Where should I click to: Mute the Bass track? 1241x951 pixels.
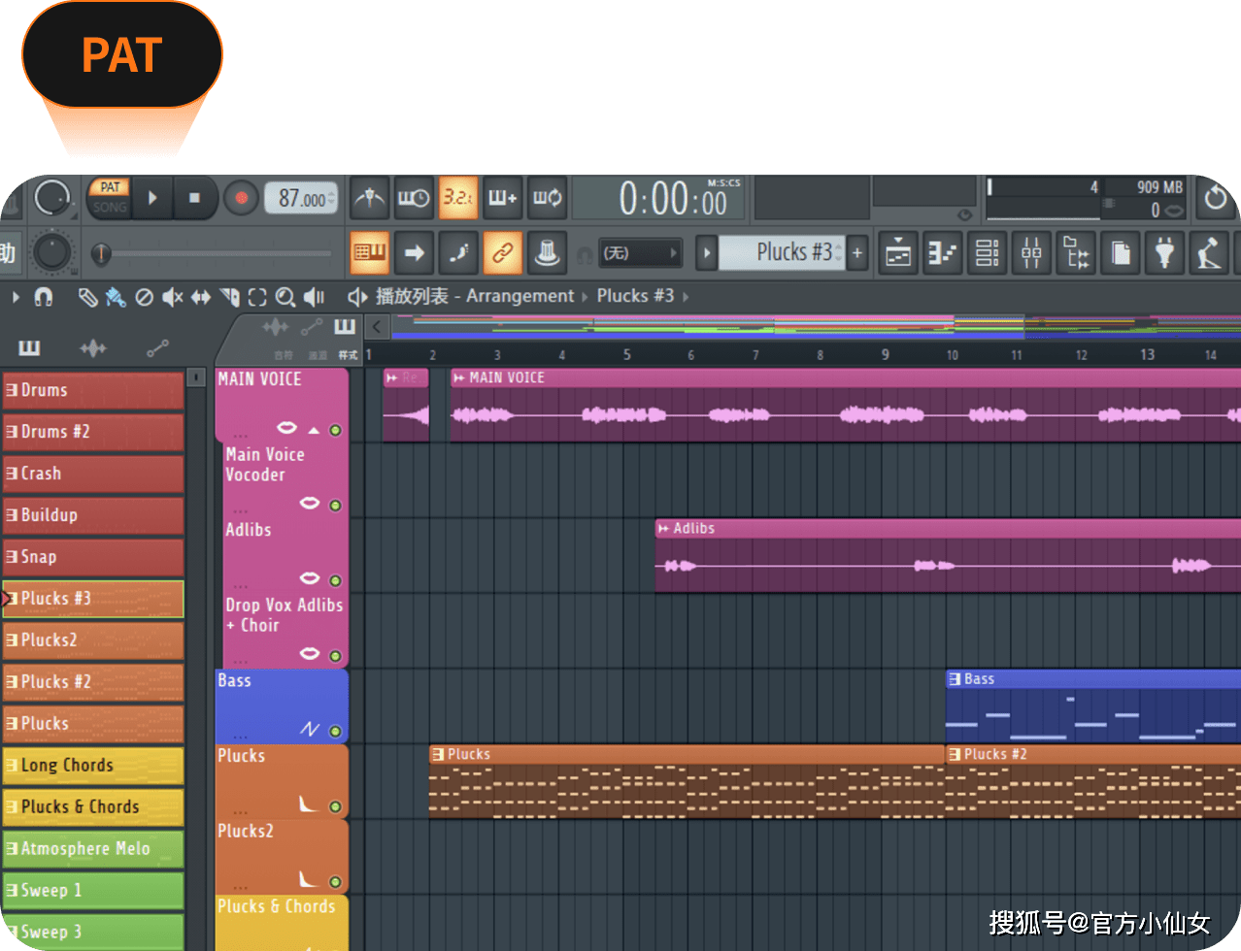click(x=335, y=731)
